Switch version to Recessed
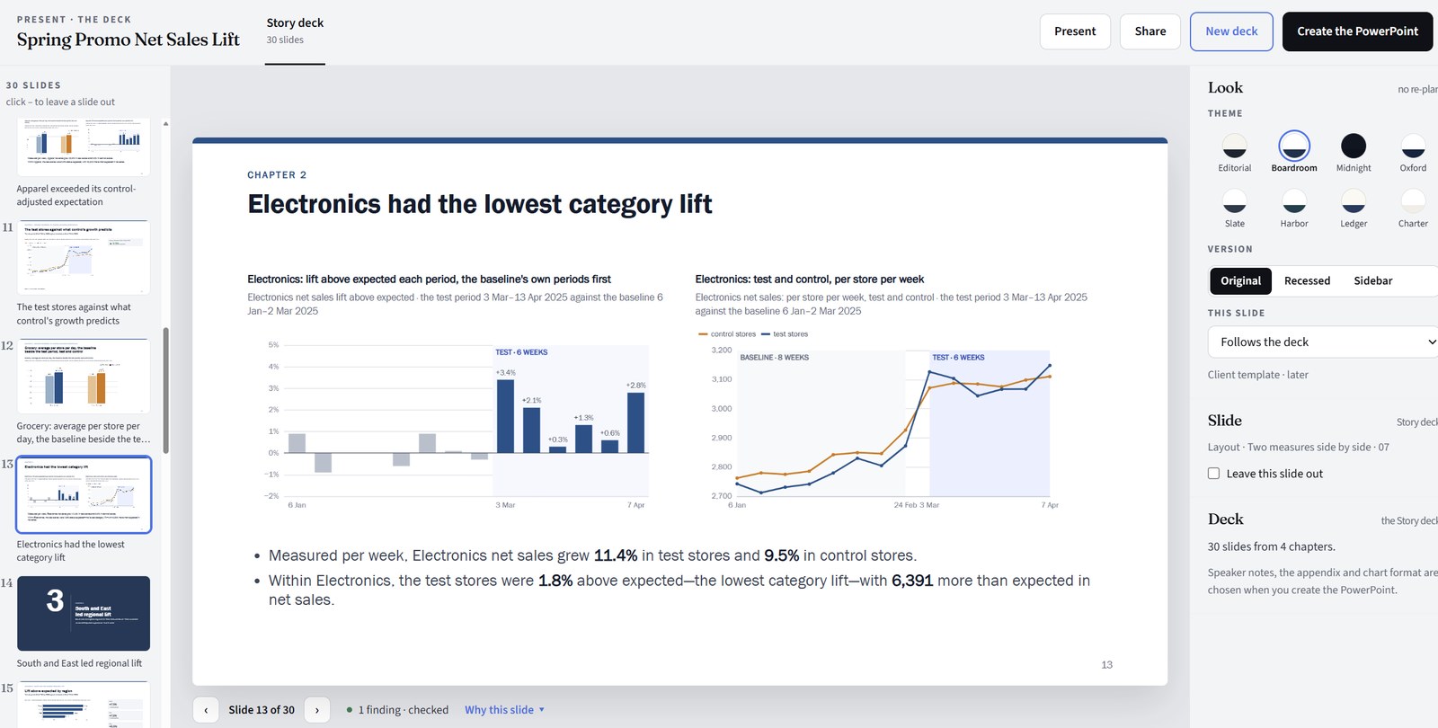Image resolution: width=1438 pixels, height=728 pixels. pos(1307,280)
